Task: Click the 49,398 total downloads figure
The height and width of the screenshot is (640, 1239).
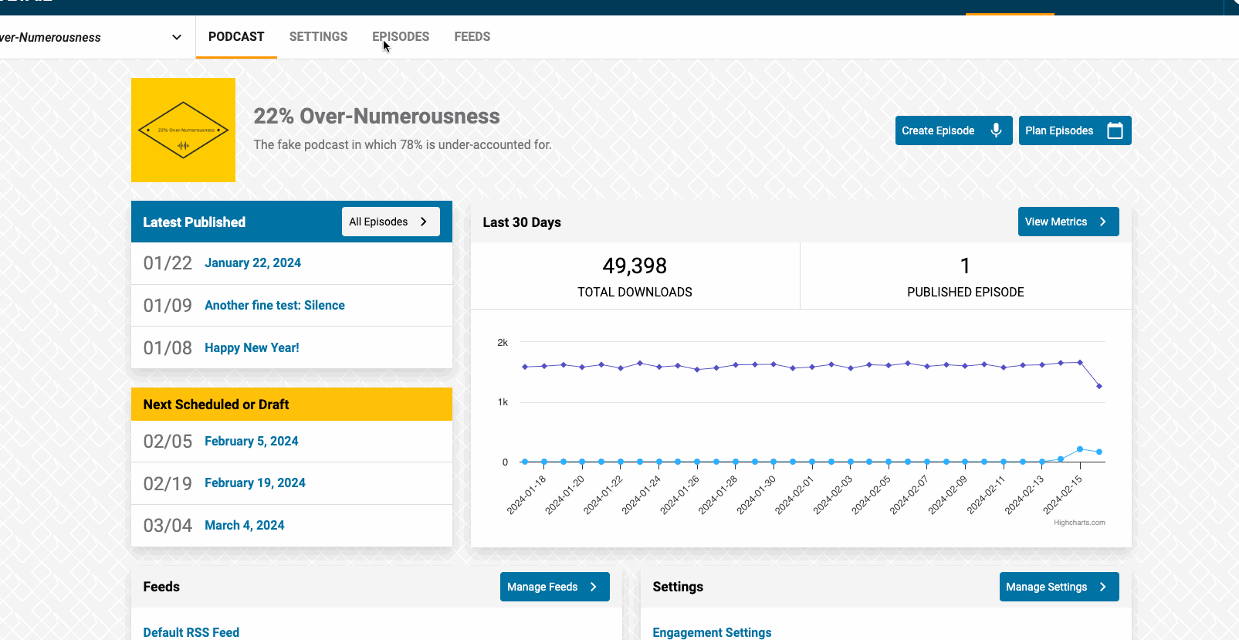Action: 635,266
